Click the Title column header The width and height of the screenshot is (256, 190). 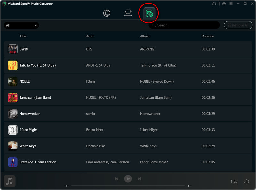click(x=23, y=36)
